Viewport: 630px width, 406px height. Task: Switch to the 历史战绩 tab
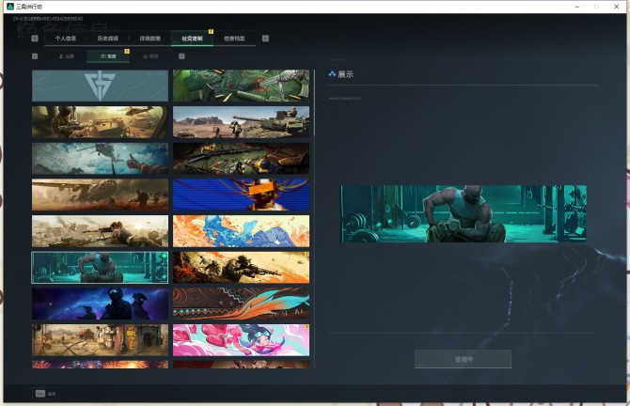coord(108,39)
